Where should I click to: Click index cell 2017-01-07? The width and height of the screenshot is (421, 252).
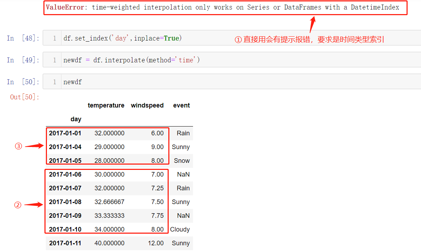[x=65, y=188]
